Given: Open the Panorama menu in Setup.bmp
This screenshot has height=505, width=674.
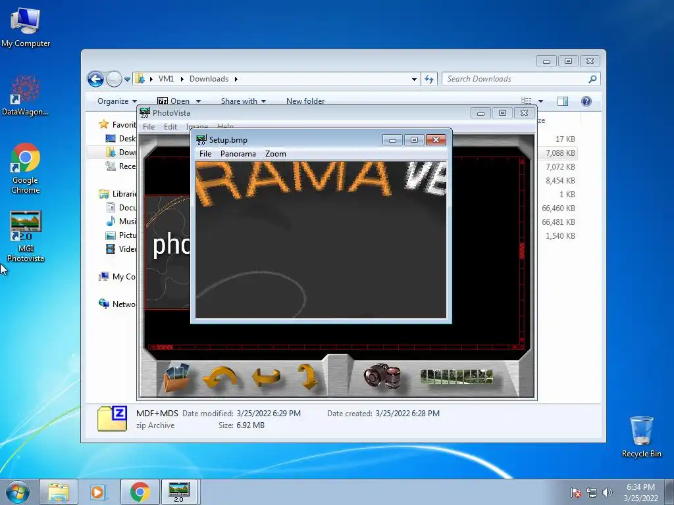Looking at the screenshot, I should (238, 154).
